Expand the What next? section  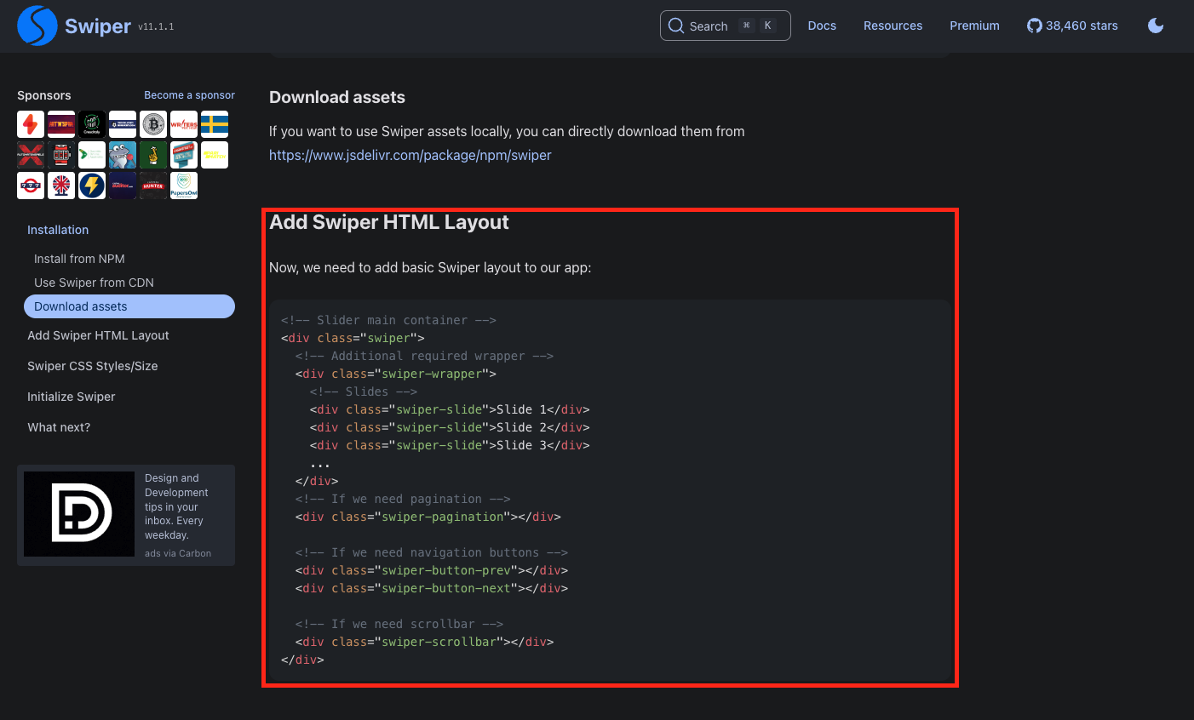coord(59,426)
